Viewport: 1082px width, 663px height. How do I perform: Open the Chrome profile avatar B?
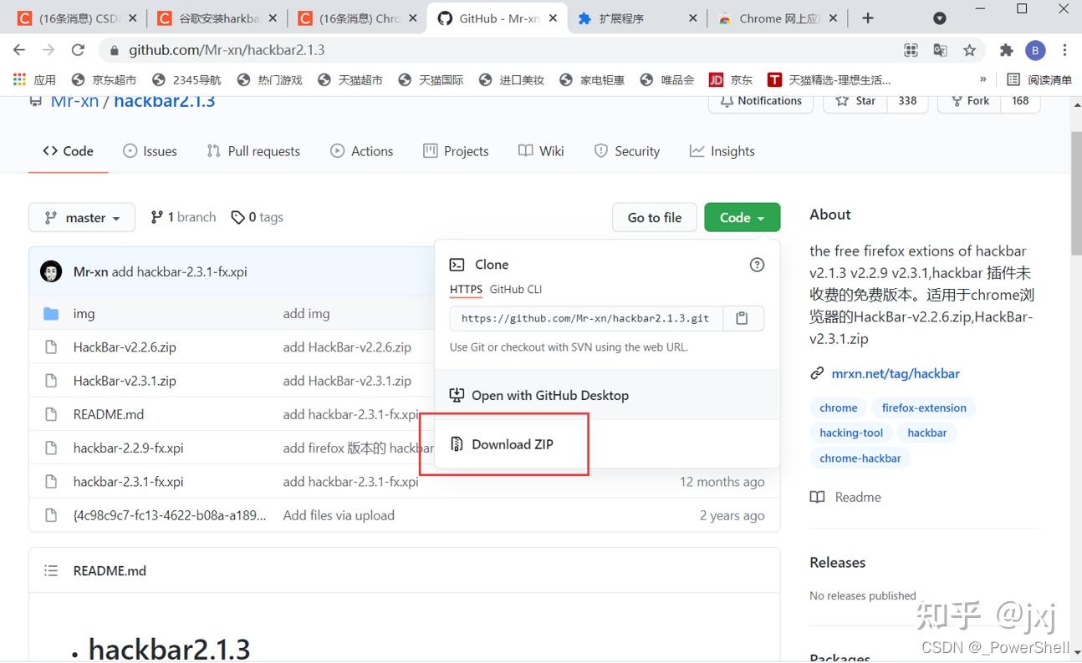1035,50
